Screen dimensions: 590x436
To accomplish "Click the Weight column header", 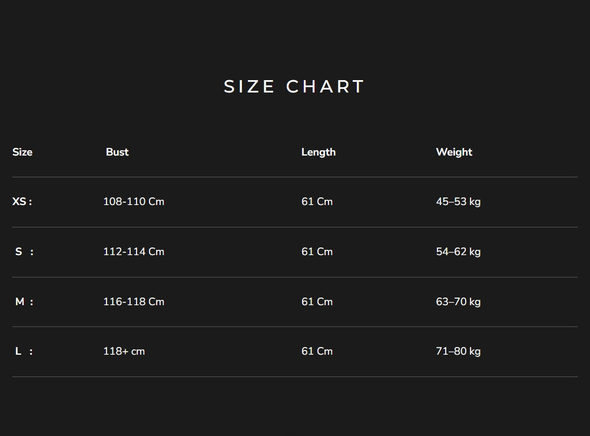I will point(454,152).
